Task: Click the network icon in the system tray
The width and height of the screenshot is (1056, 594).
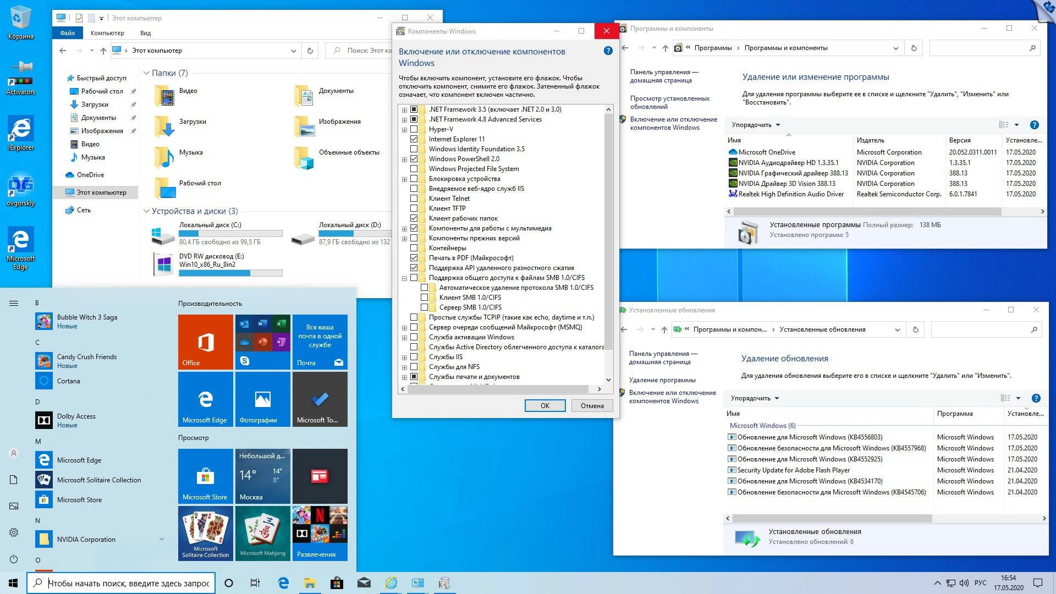Action: 950,582
